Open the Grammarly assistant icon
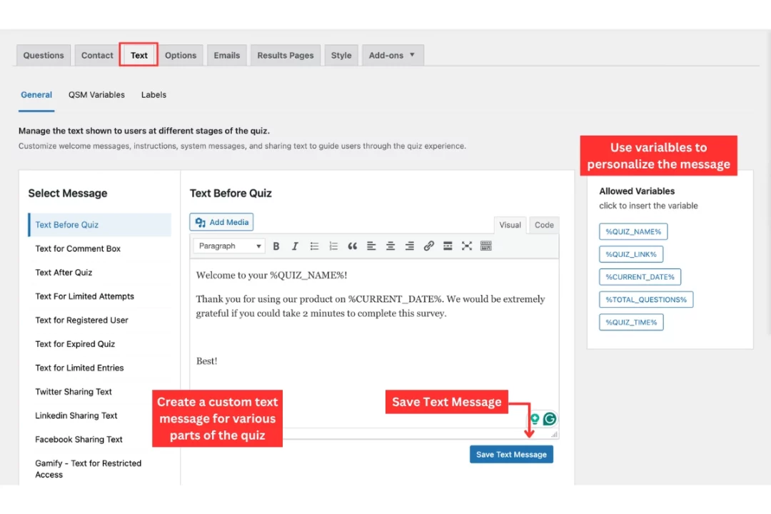 pyautogui.click(x=549, y=420)
